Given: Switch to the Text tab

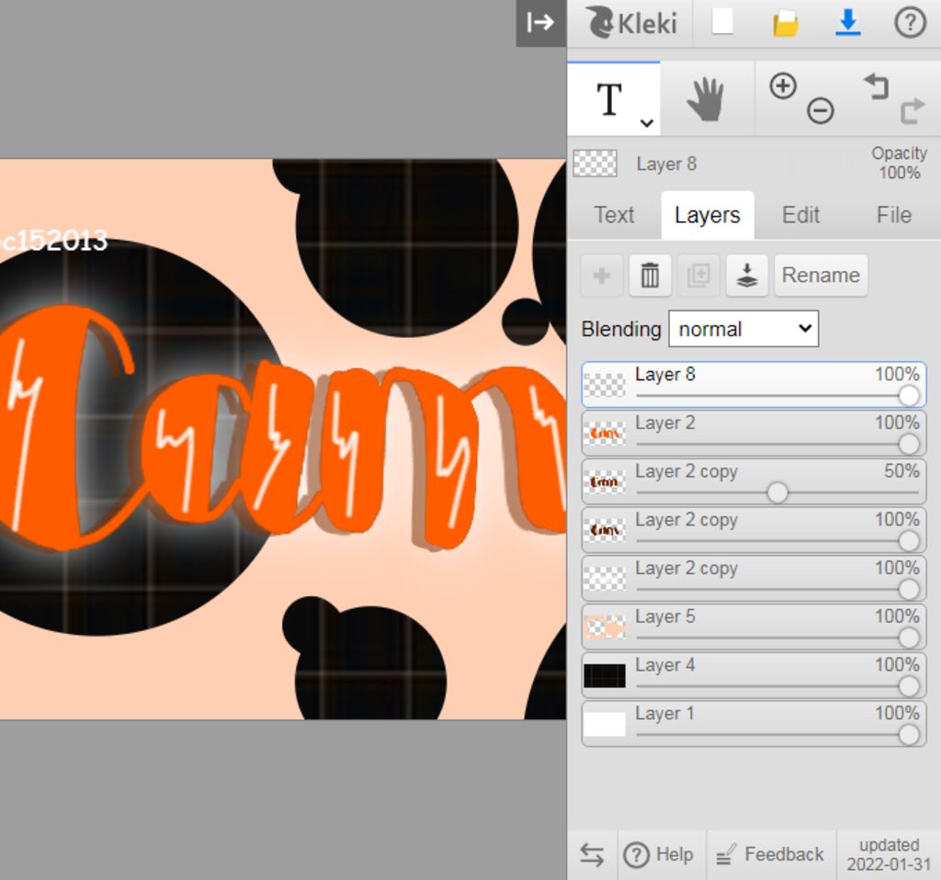Looking at the screenshot, I should pyautogui.click(x=614, y=215).
